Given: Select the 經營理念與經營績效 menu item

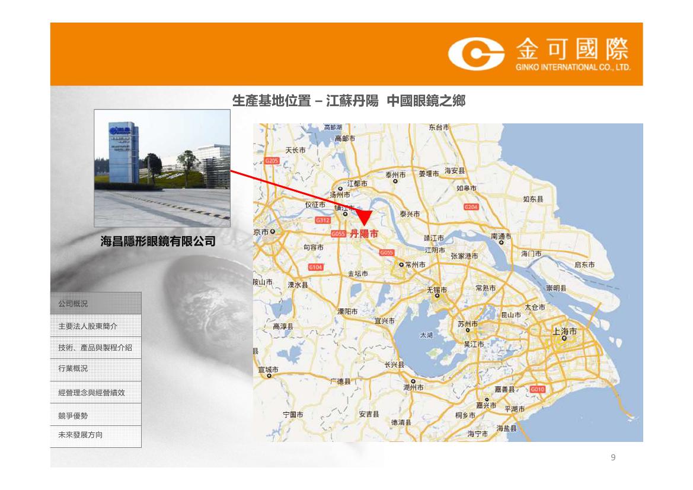Looking at the screenshot, I should (96, 392).
